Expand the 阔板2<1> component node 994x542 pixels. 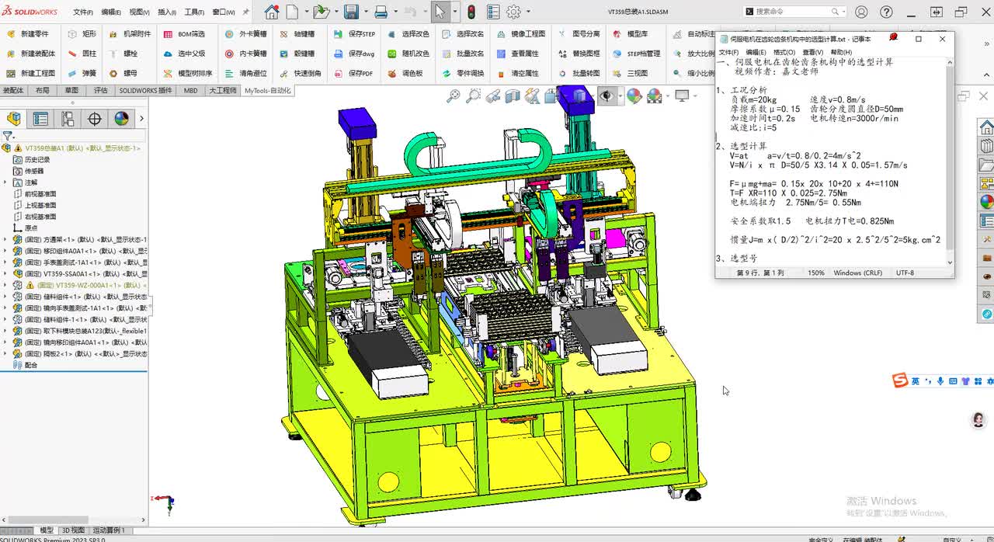tap(5, 354)
